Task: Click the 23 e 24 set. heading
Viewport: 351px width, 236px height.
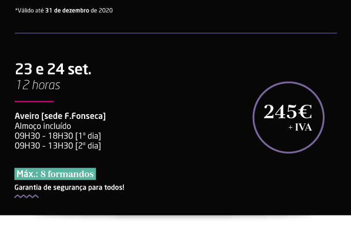Action: click(x=53, y=69)
